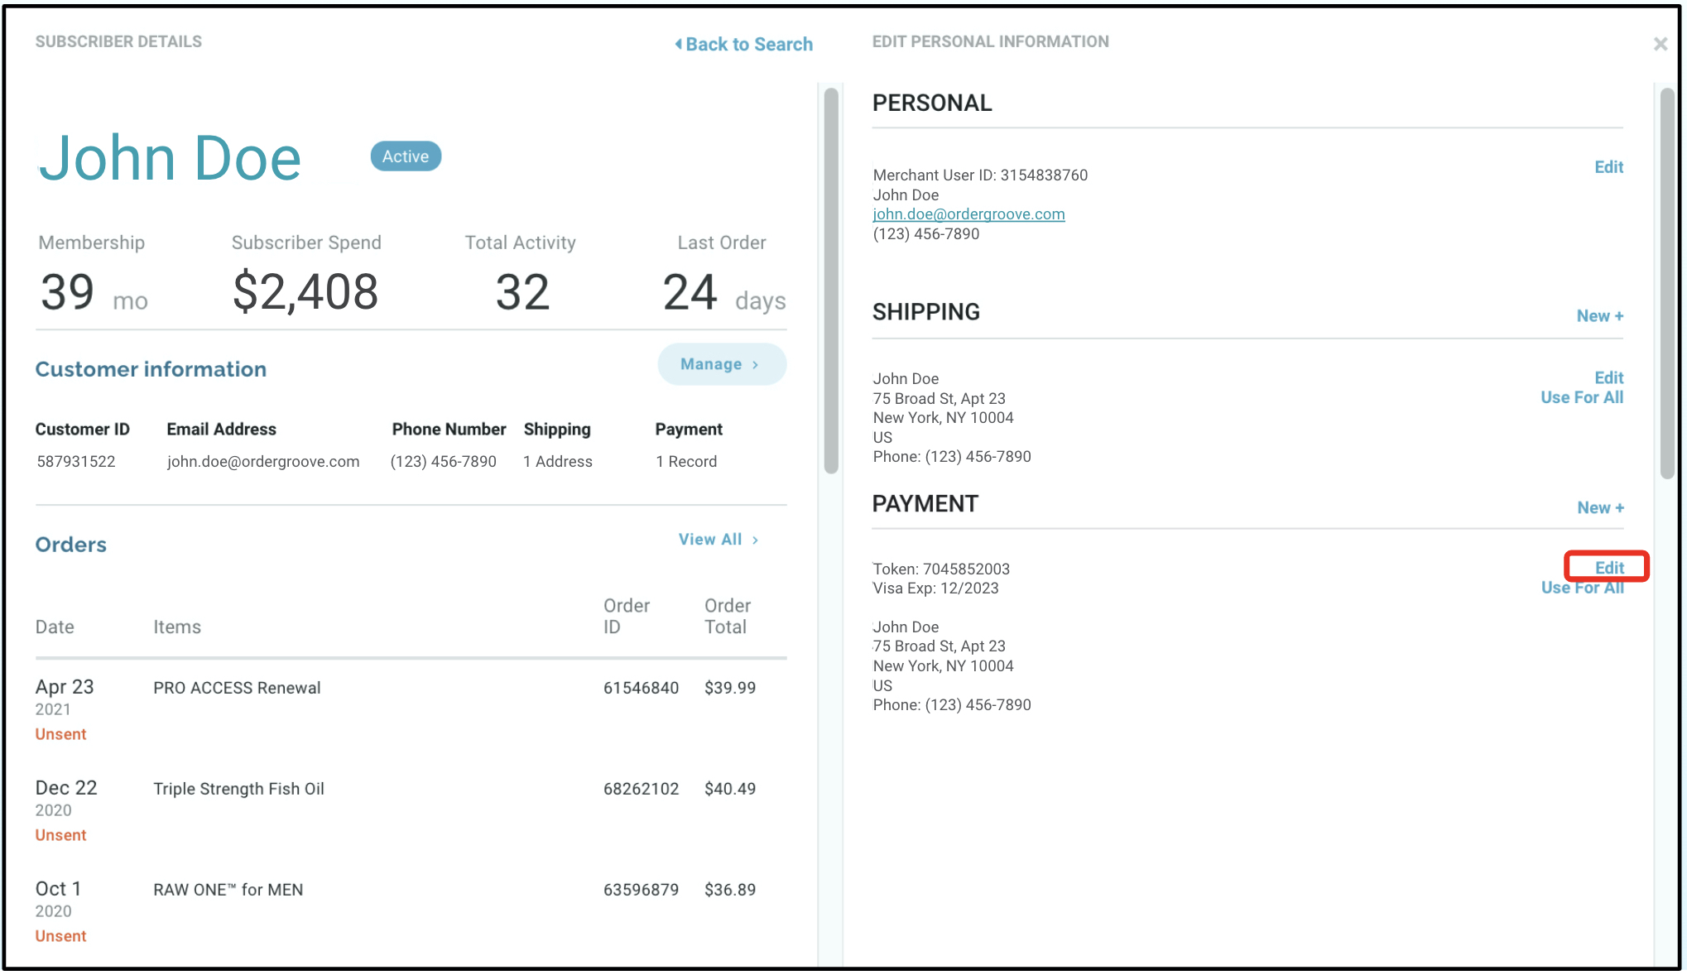1687x975 pixels.
Task: Add a new shipping address with New +
Action: [x=1599, y=316]
